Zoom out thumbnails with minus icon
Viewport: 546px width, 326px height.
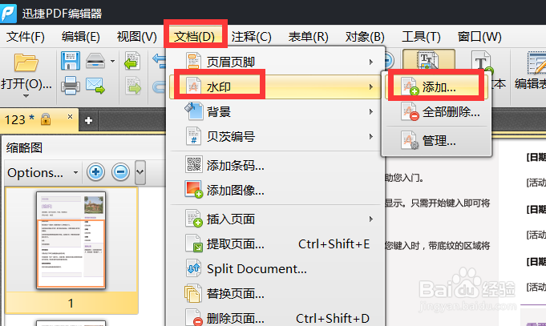point(121,172)
